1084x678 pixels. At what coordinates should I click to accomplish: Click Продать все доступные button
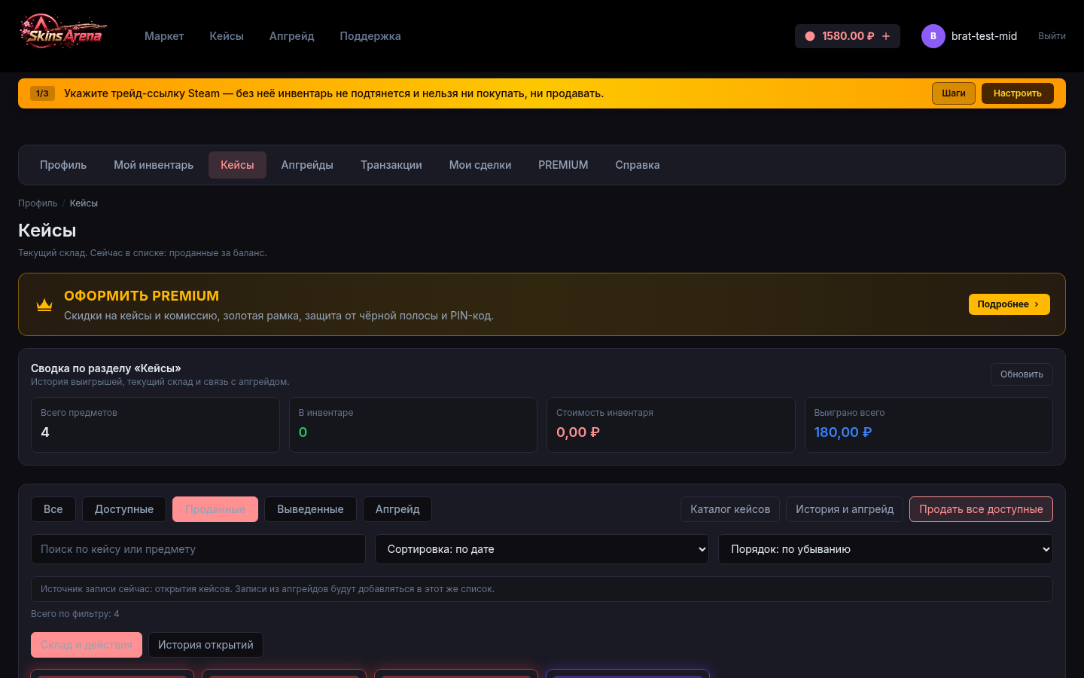pyautogui.click(x=981, y=509)
